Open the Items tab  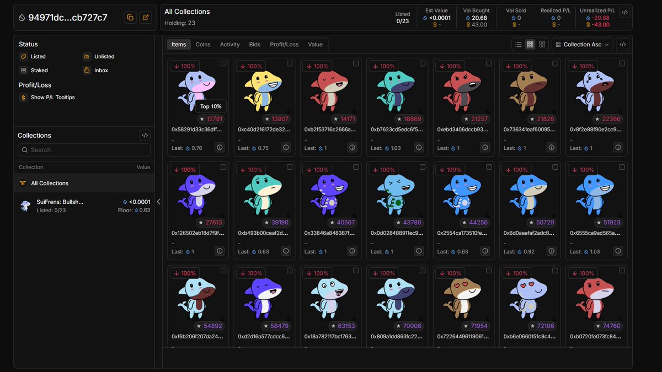(179, 45)
